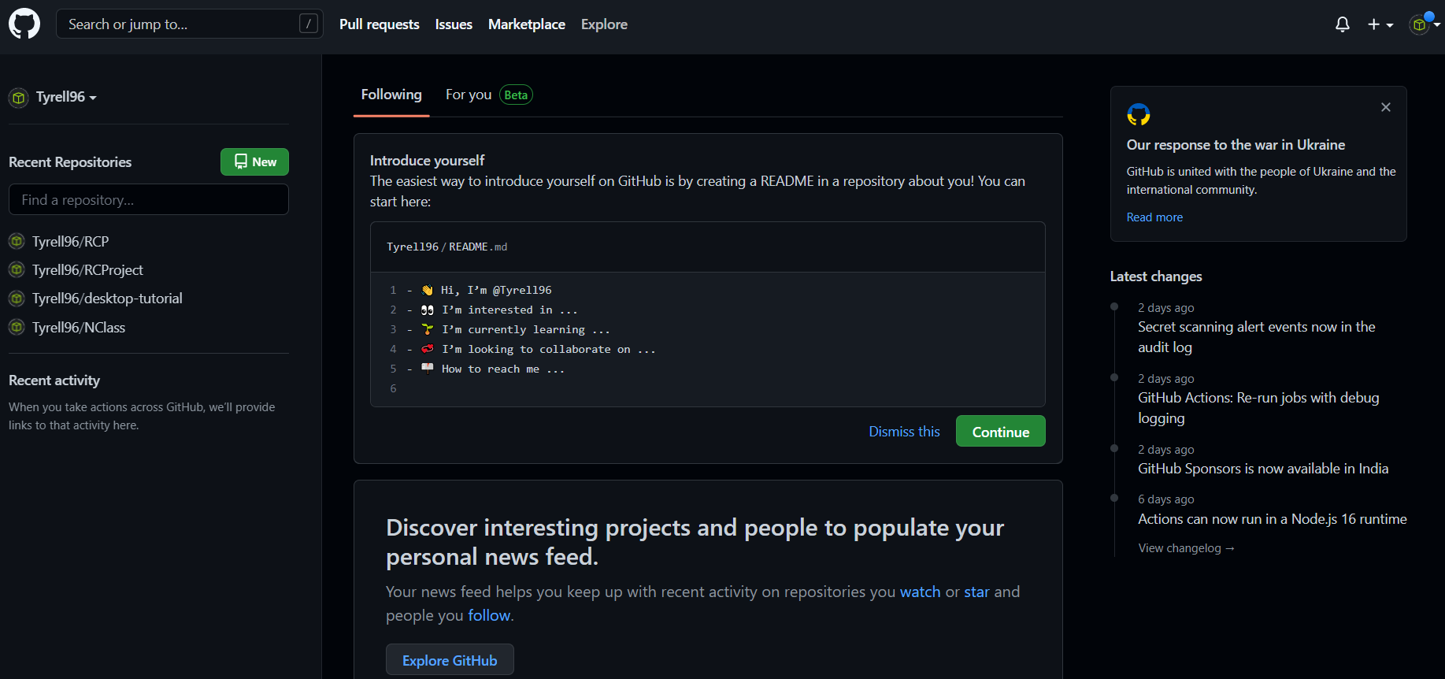
Task: Read more about Ukraine response
Action: [x=1154, y=217]
